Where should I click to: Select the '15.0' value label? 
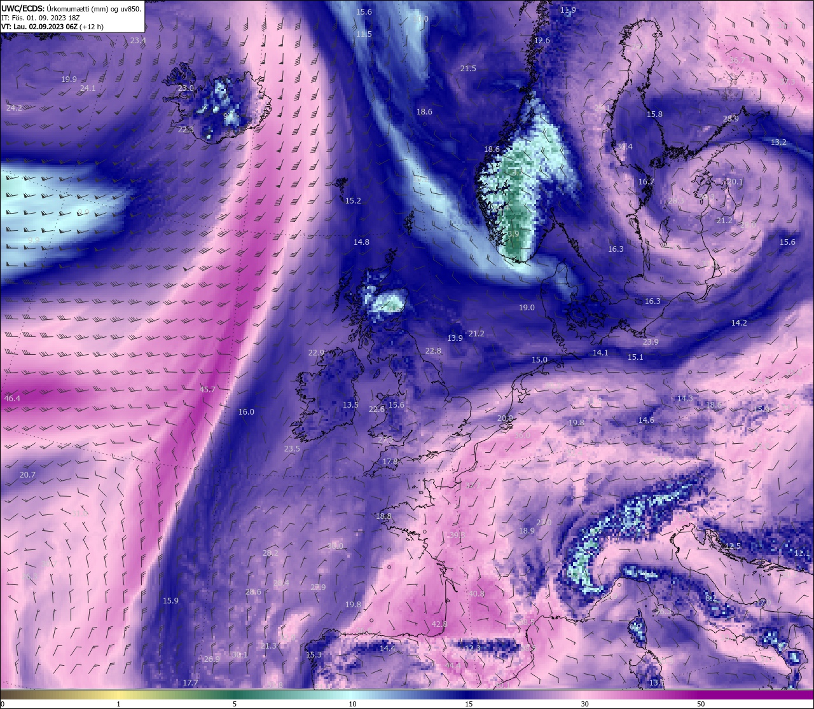coord(539,360)
